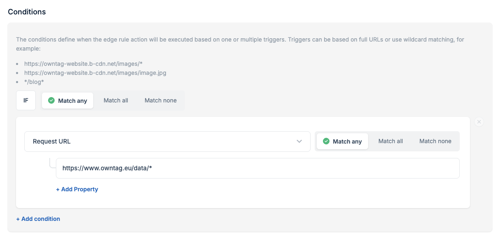Click the + Add condition link
Screen dimensions: 500x239
pyautogui.click(x=38, y=219)
